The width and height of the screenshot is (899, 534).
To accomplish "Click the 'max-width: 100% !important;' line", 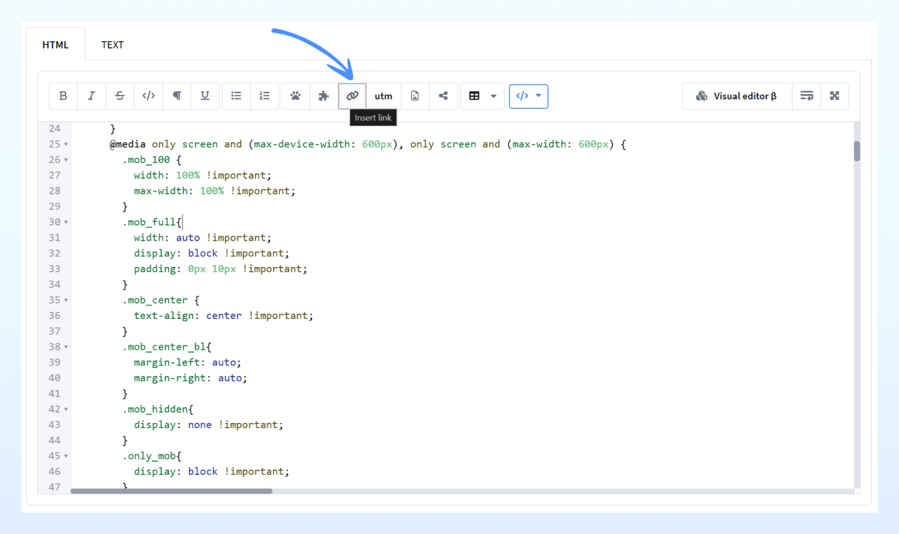I will click(x=215, y=191).
